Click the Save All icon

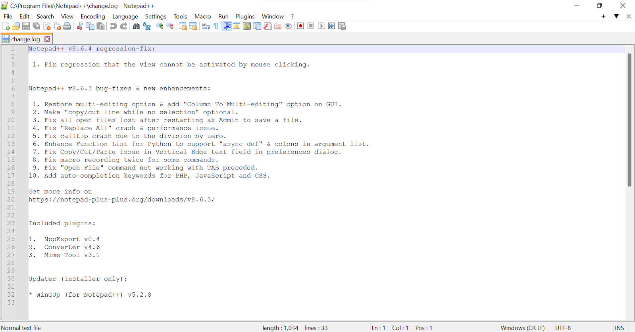[37, 26]
